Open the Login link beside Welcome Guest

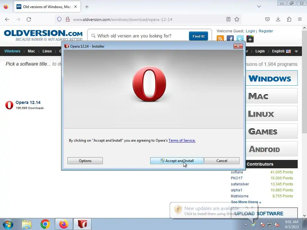(250, 31)
